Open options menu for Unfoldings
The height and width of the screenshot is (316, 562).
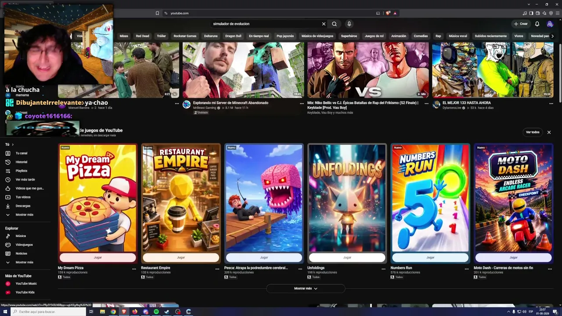point(383,269)
